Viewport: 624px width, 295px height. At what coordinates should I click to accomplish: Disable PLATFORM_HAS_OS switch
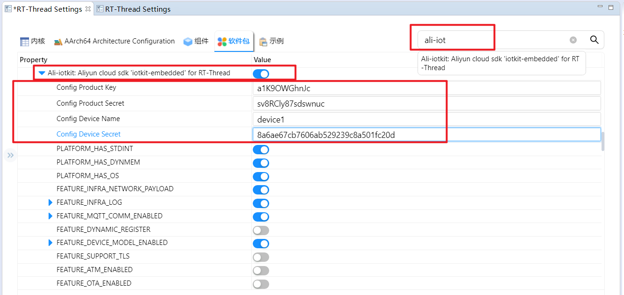point(261,177)
